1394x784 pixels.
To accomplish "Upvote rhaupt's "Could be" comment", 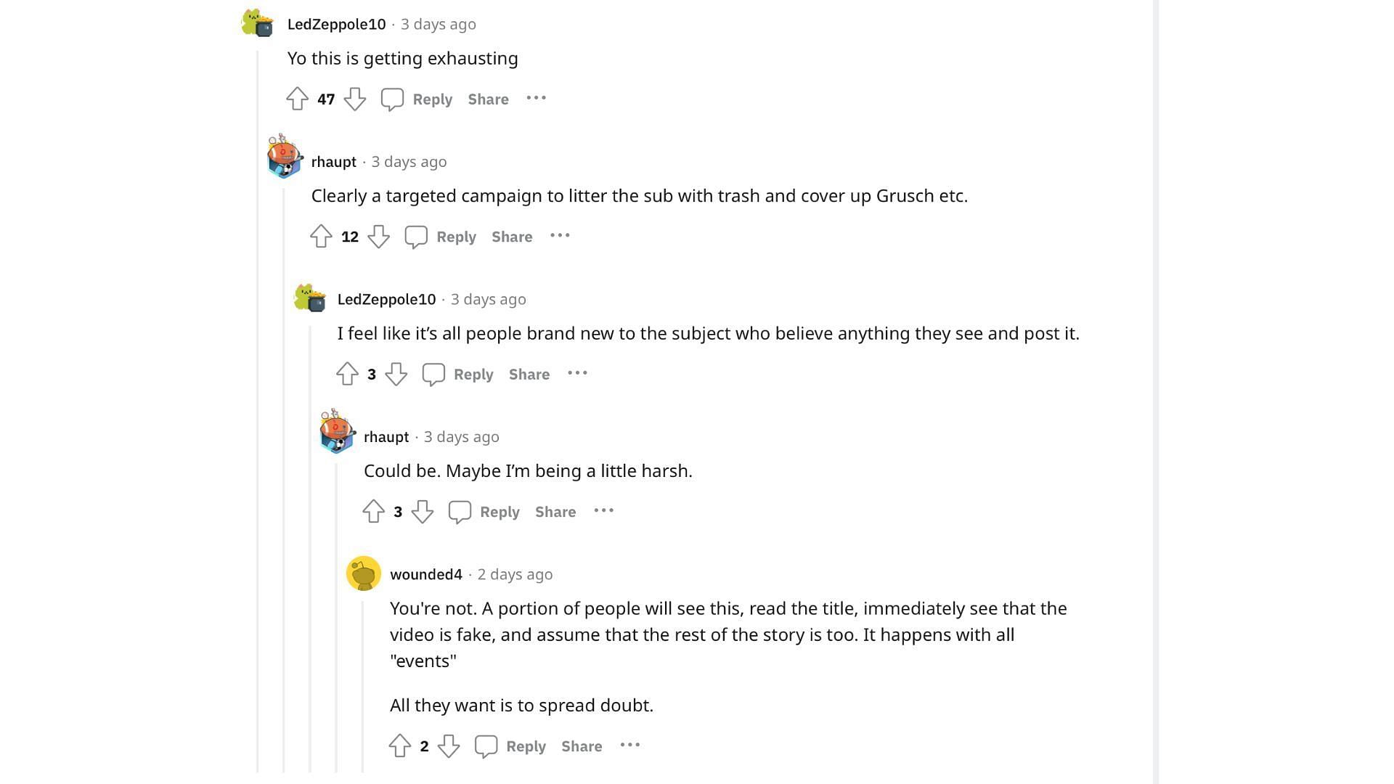I will click(373, 511).
